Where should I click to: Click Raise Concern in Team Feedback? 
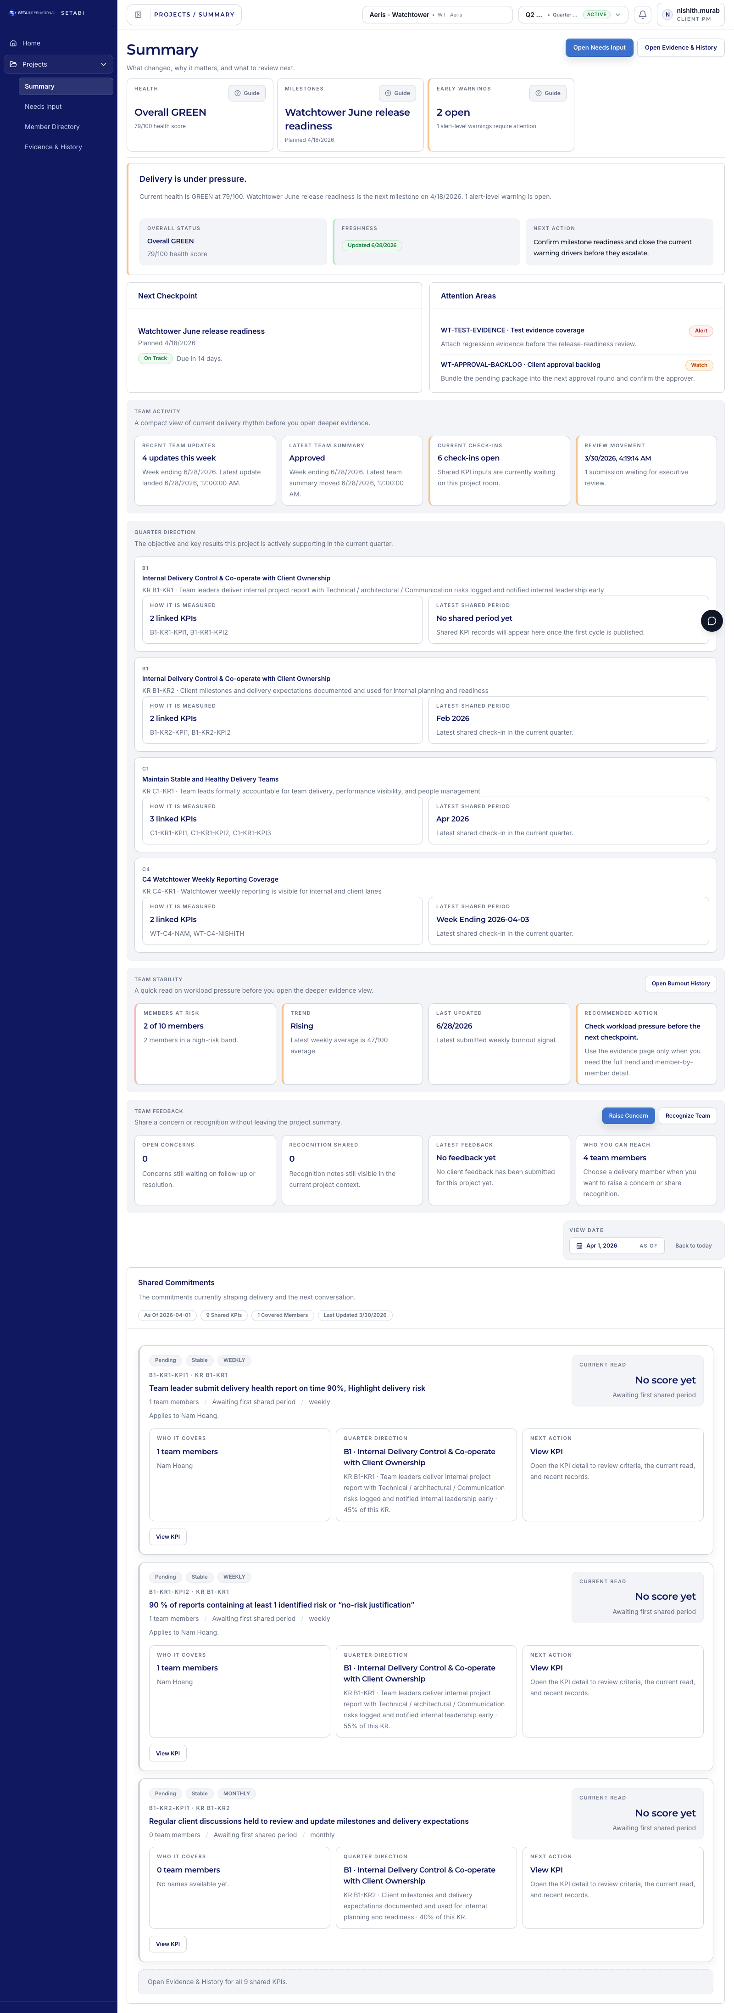(628, 1115)
